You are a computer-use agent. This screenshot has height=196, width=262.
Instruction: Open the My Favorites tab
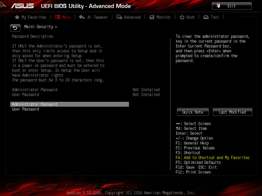(x=31, y=17)
